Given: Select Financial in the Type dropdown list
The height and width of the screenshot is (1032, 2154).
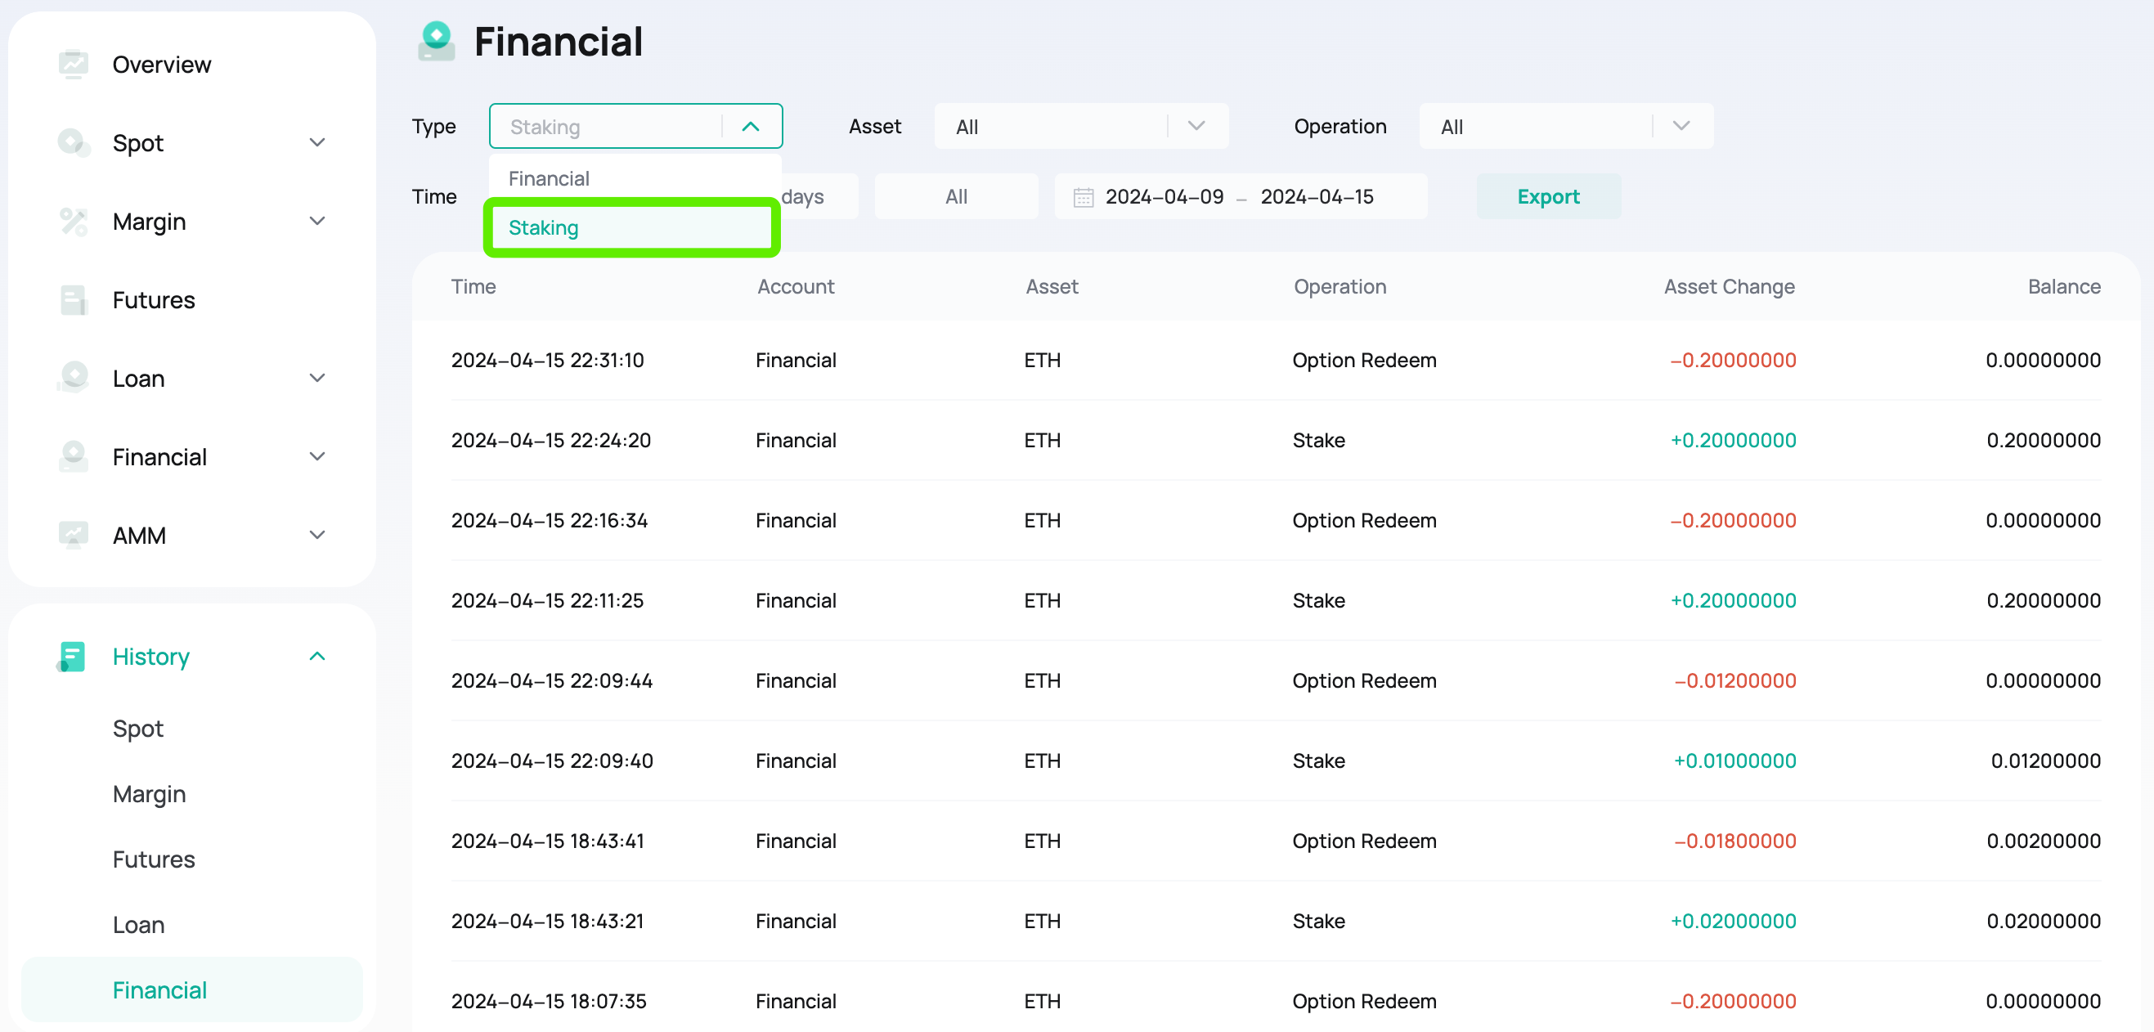Looking at the screenshot, I should (635, 178).
